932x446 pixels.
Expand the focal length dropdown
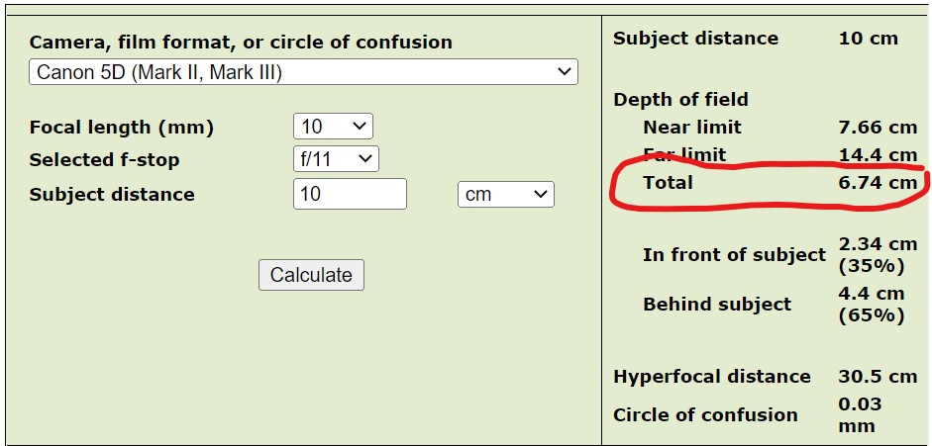tap(333, 127)
